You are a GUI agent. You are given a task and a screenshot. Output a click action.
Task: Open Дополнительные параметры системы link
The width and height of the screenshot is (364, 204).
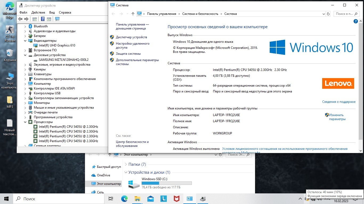click(x=137, y=62)
